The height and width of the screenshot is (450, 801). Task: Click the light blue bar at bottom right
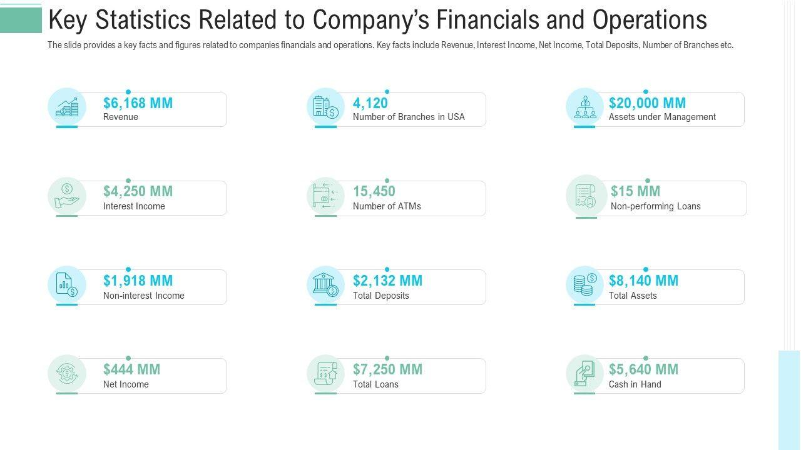tap(788, 400)
